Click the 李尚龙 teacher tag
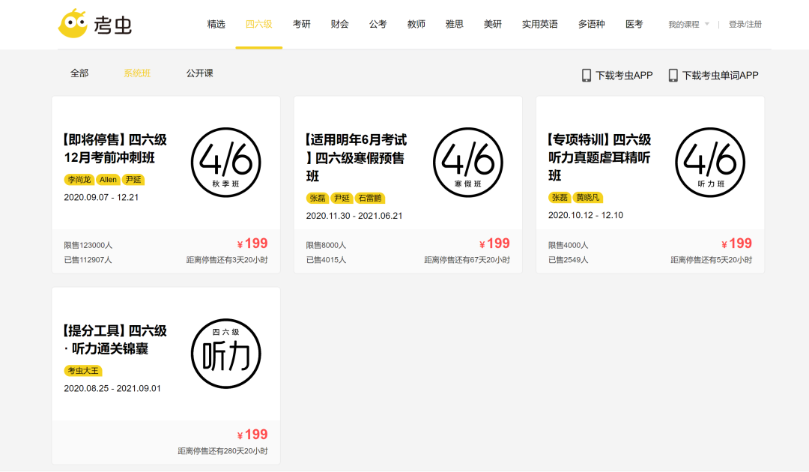This screenshot has height=472, width=809. [x=79, y=179]
